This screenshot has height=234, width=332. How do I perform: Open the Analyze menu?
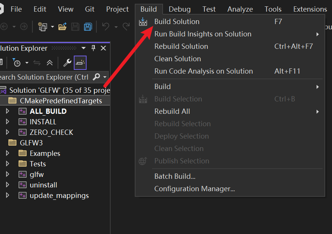(240, 9)
